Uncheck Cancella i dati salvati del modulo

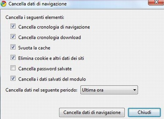(13, 78)
